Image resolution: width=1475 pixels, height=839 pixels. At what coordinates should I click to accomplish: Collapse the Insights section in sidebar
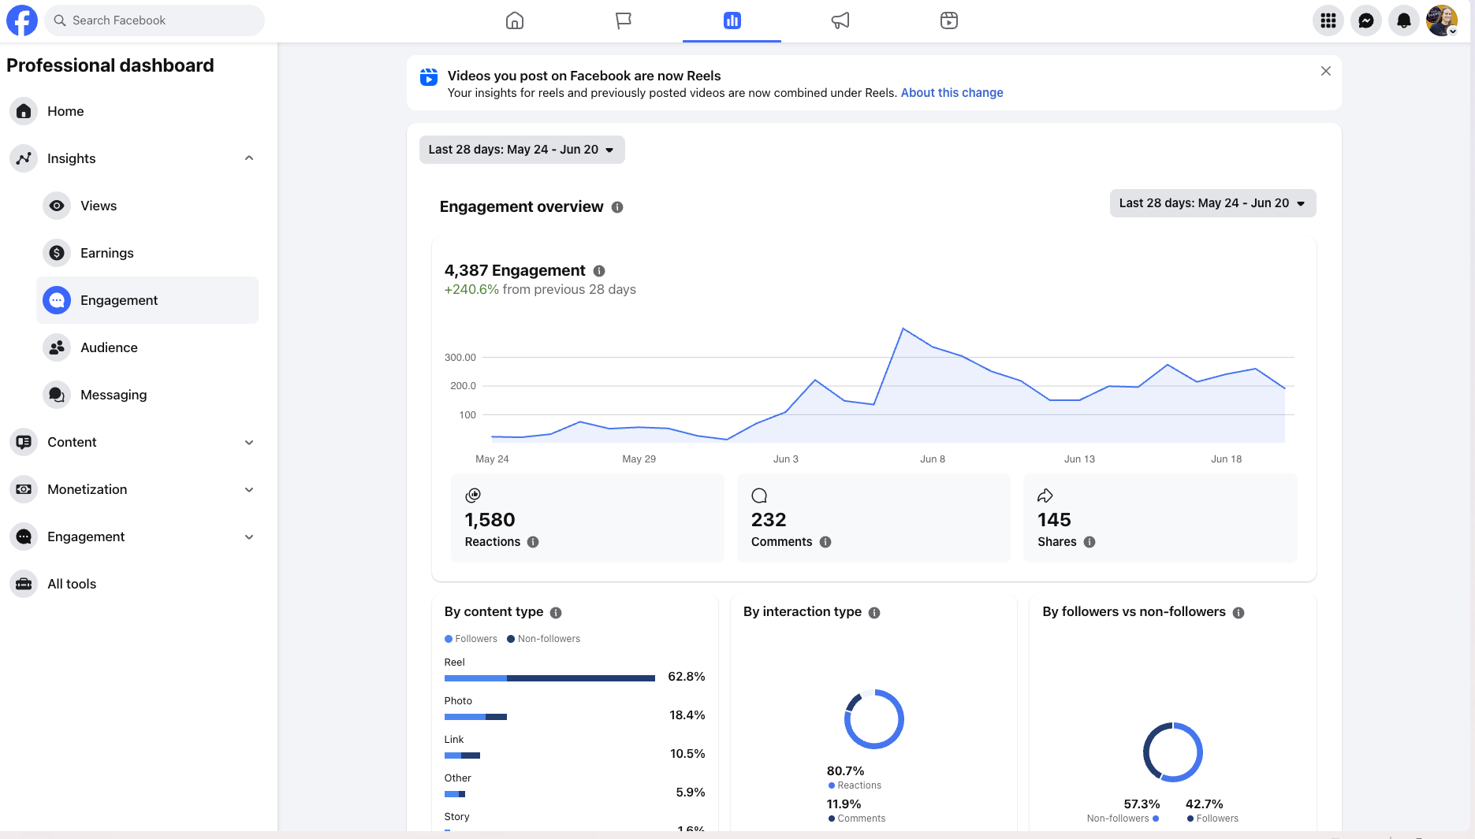pos(249,158)
